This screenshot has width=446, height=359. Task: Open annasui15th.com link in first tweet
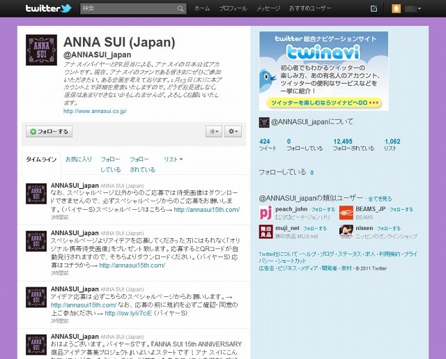(x=207, y=210)
